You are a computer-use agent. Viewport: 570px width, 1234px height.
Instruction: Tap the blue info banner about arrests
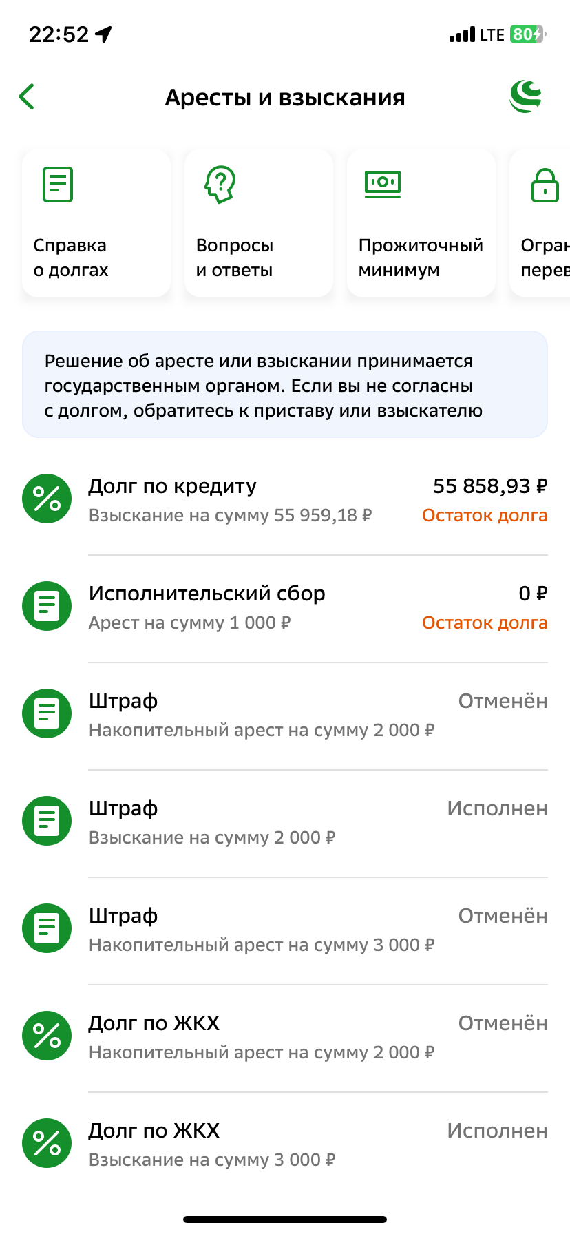click(x=285, y=384)
